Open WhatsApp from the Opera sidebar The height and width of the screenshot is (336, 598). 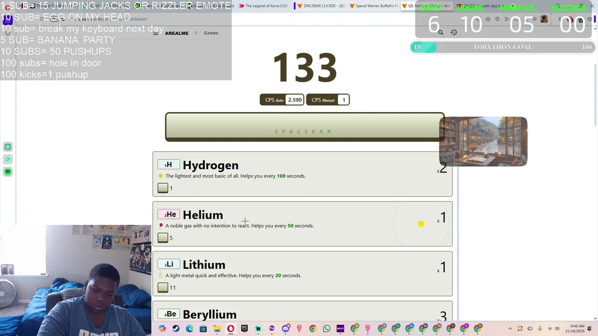[8, 160]
